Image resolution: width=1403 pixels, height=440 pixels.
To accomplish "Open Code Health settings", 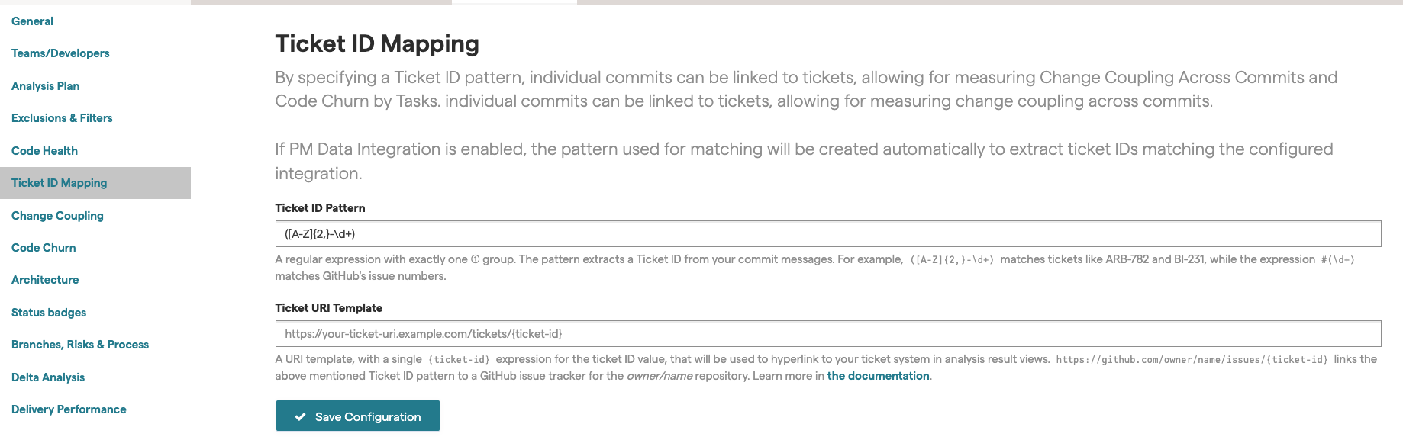I will (44, 151).
